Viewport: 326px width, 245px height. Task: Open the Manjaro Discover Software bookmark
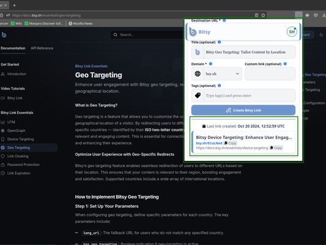(44, 23)
